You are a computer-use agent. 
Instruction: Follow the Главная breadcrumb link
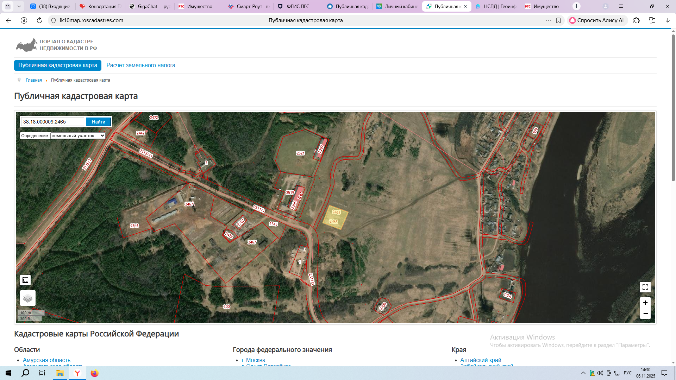click(34, 80)
